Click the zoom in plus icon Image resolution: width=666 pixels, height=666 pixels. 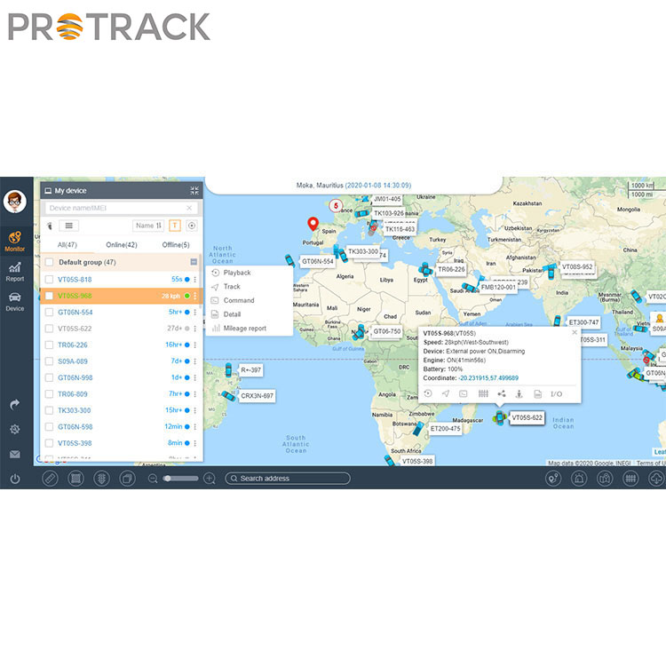tap(210, 479)
